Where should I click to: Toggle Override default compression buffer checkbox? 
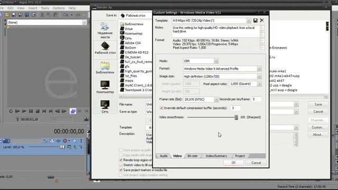[x=161, y=108]
